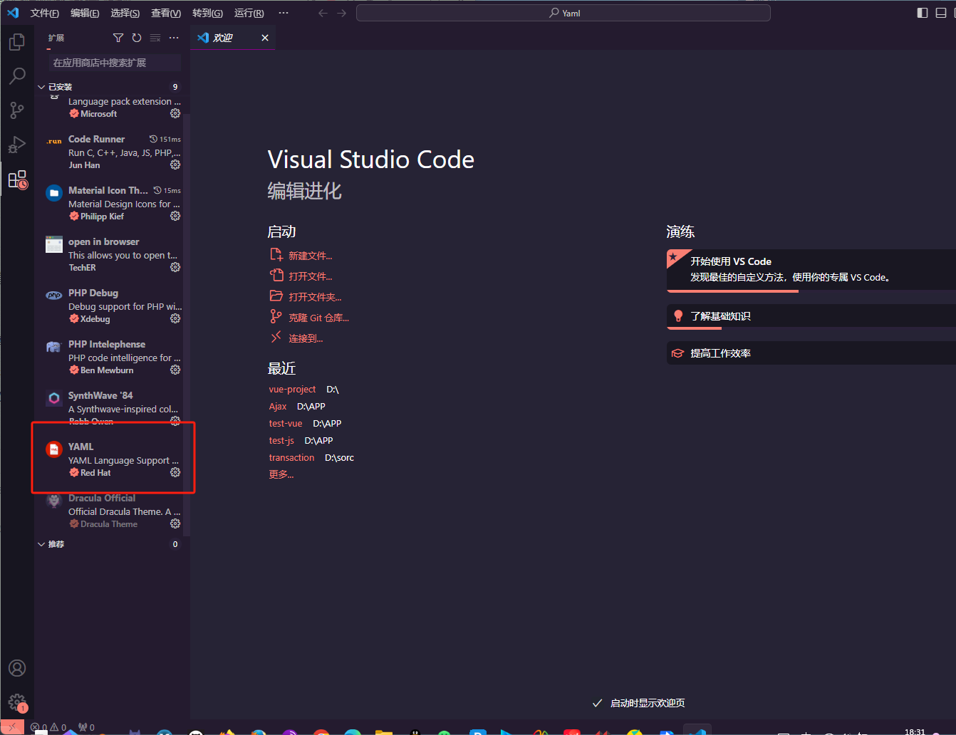Open manage gear for Material Icon Theme

(x=175, y=216)
